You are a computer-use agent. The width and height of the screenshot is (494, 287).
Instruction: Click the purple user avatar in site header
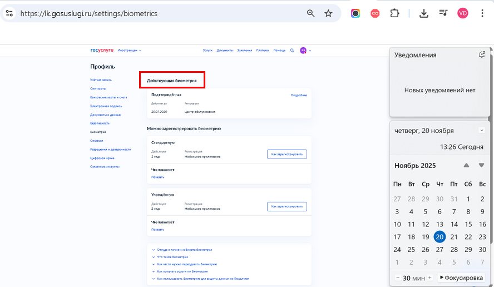click(303, 51)
